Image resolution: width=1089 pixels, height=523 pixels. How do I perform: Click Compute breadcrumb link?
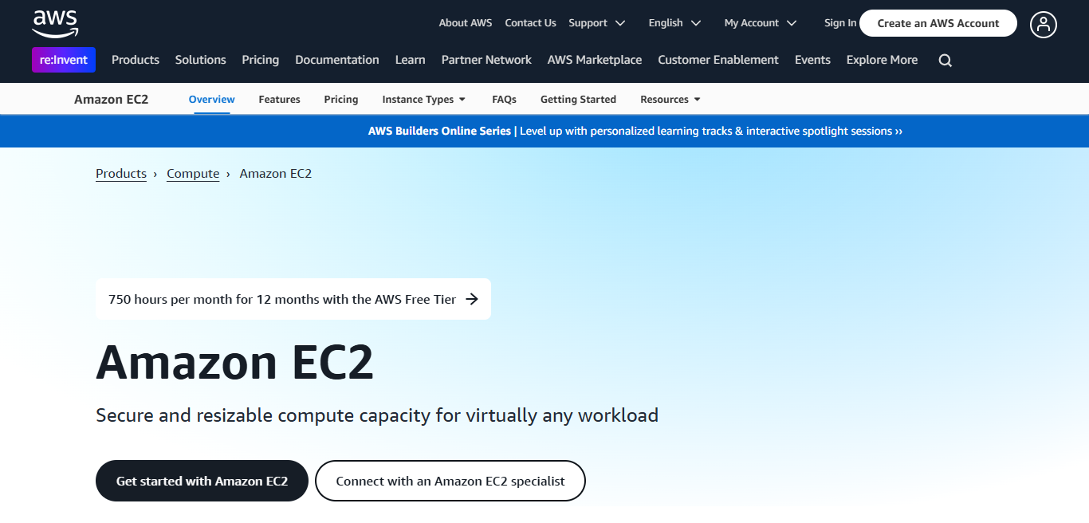193,174
